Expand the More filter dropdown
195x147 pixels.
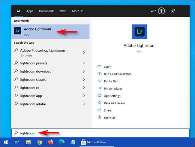click(77, 11)
